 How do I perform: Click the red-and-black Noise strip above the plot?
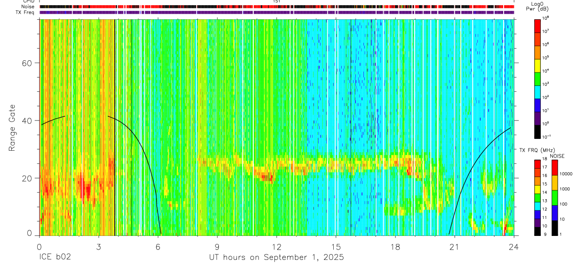[276, 7]
